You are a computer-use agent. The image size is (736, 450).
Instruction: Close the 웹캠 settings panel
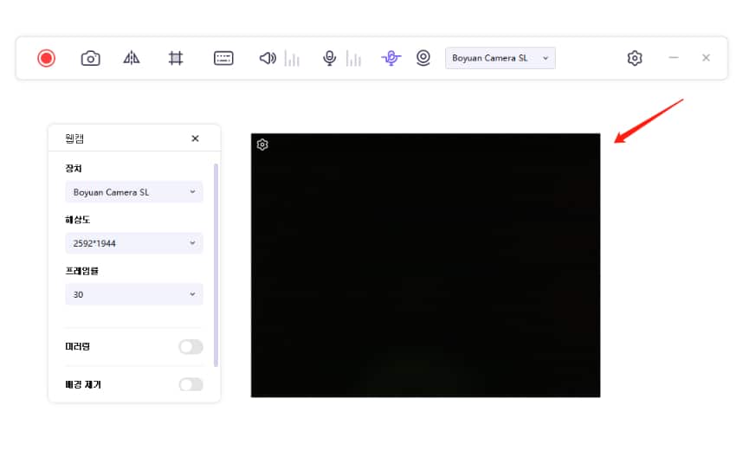[195, 138]
